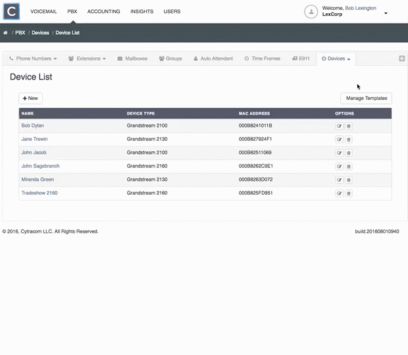The width and height of the screenshot is (408, 355).
Task: Click the Device List breadcrumb
Action: pos(67,33)
